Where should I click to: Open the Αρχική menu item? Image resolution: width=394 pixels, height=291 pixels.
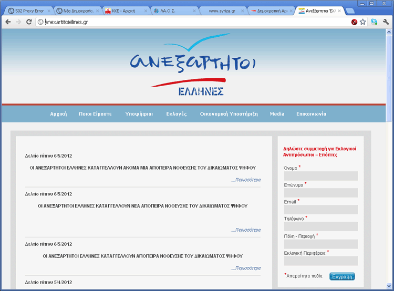58,114
